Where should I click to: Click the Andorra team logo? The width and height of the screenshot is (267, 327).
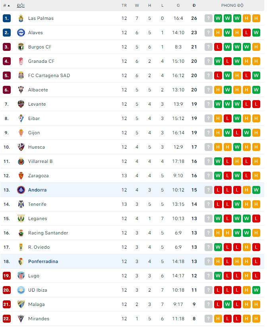pos(21,190)
